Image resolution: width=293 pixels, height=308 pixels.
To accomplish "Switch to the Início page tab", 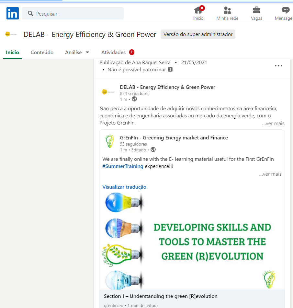I will tap(12, 53).
